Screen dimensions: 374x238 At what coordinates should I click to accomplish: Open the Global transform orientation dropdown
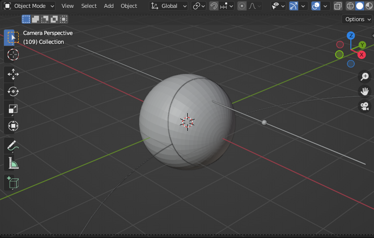point(169,6)
